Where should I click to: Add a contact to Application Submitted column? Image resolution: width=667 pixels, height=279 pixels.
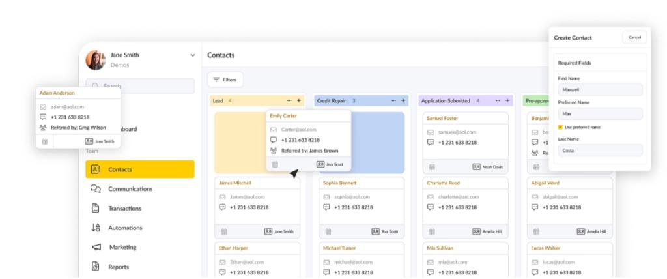click(x=507, y=101)
